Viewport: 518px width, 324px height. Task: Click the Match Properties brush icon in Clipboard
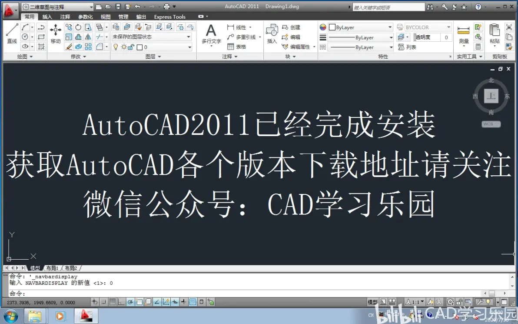click(509, 47)
